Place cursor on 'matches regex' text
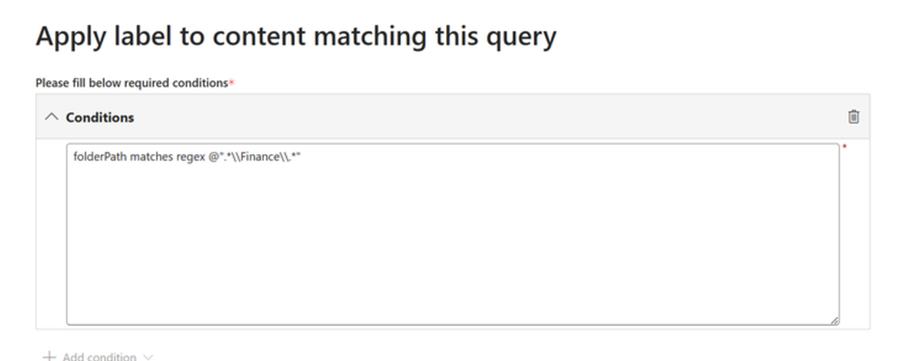 167,157
